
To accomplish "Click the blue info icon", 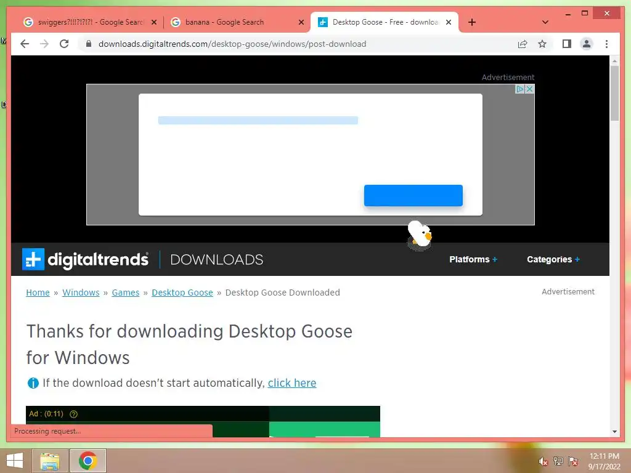I will click(33, 383).
